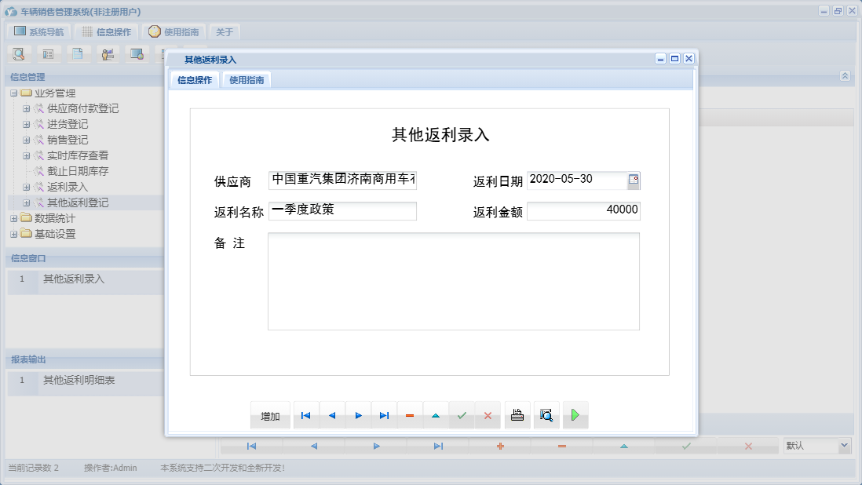The image size is (862, 485).
Task: Click the user management toolbar icon
Action: [x=108, y=53]
